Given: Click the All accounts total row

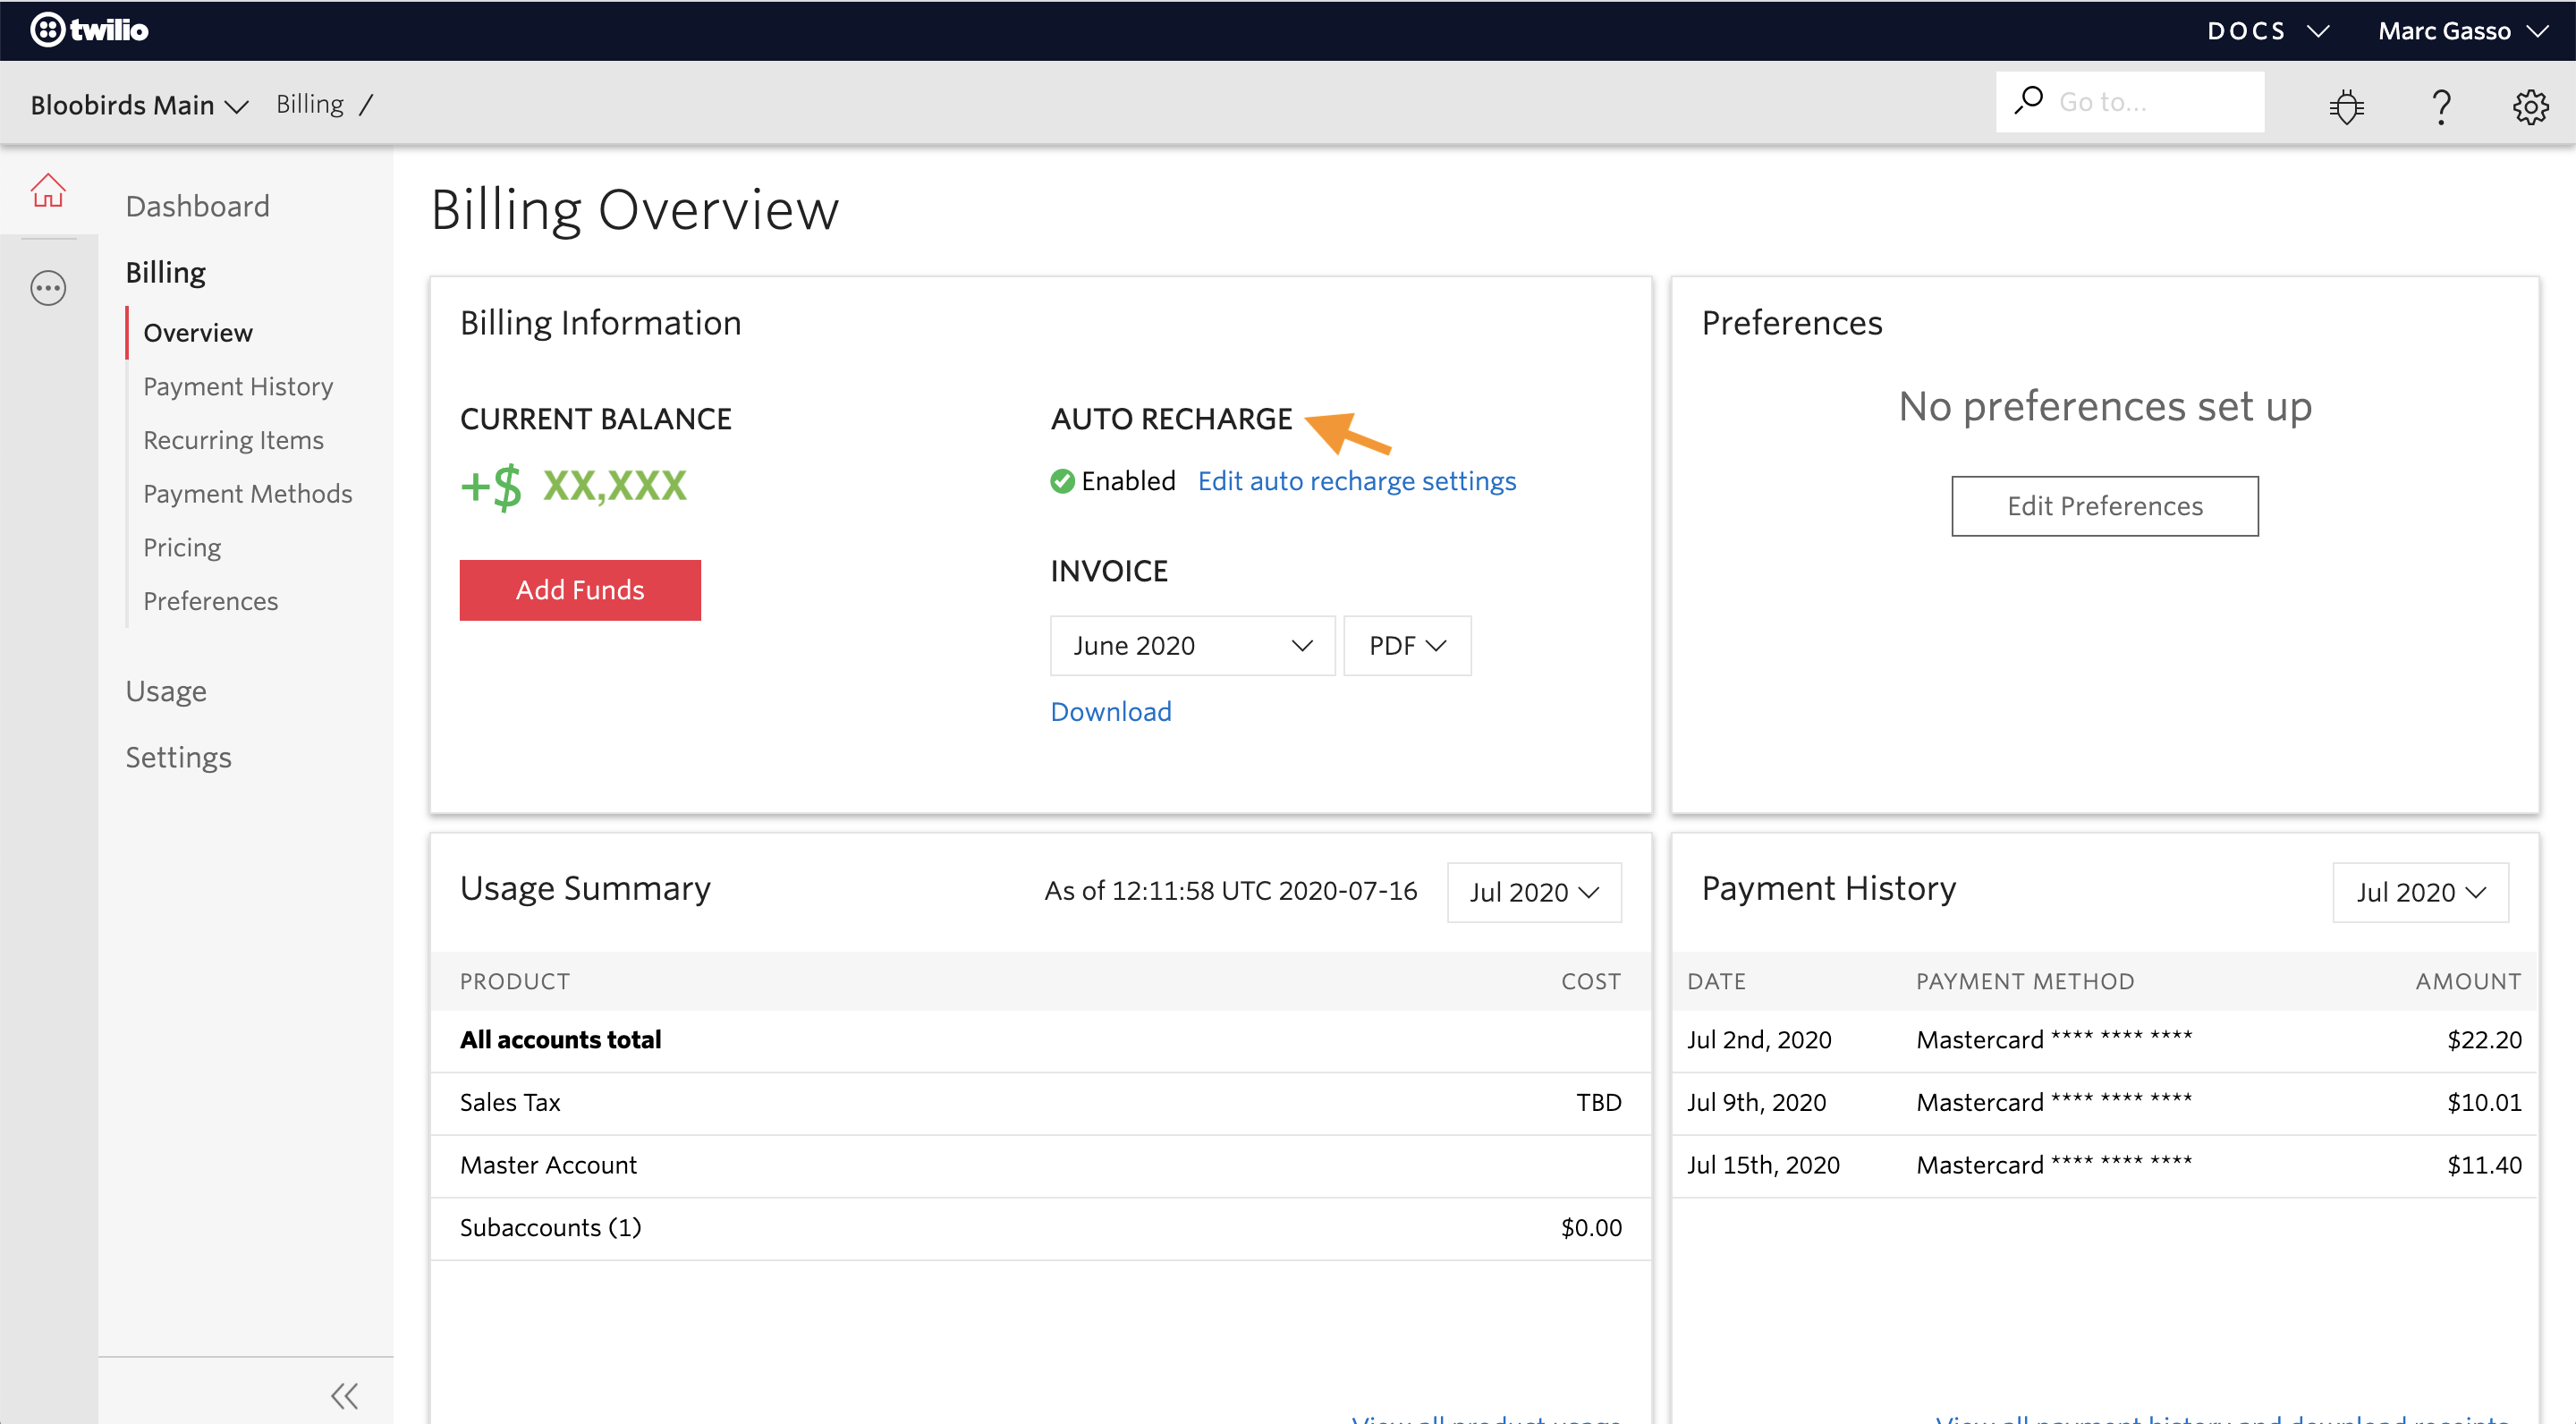Looking at the screenshot, I should [x=1040, y=1040].
